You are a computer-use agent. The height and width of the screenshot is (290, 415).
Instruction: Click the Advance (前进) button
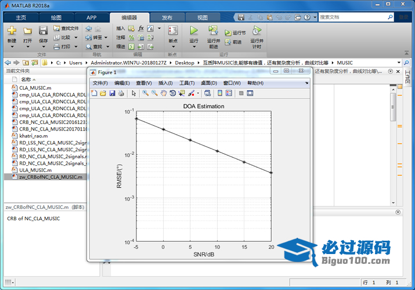233,42
